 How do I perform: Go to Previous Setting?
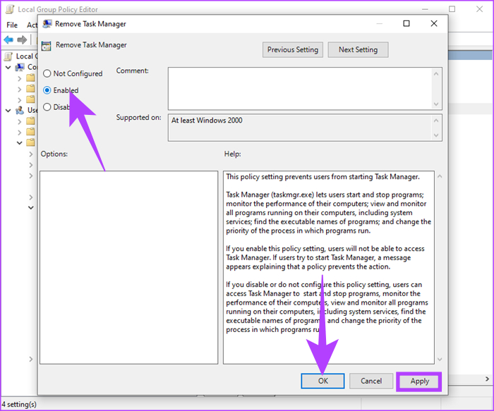293,50
